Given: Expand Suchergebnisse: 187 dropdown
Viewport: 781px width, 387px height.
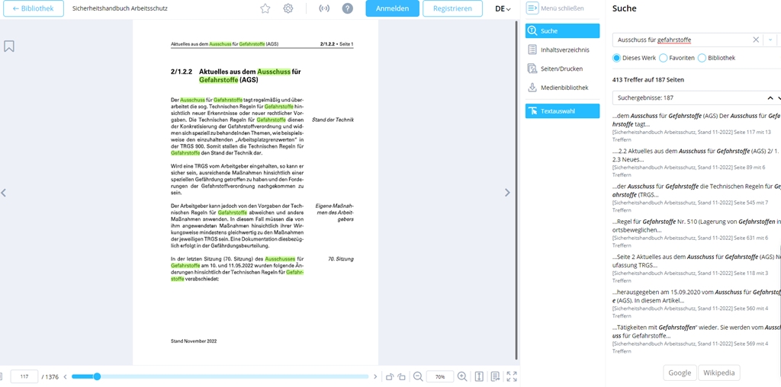Looking at the screenshot, I should coord(687,98).
